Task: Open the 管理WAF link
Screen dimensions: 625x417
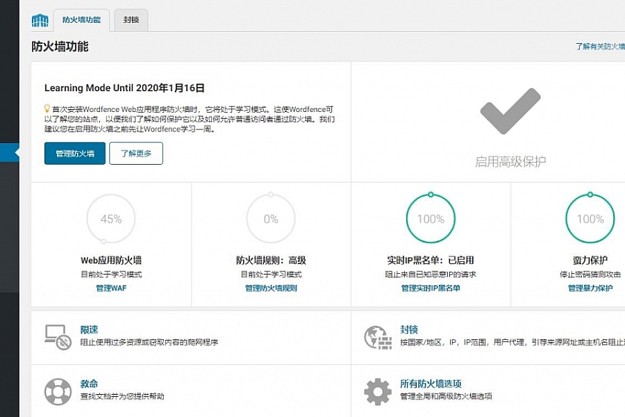Action: [111, 288]
